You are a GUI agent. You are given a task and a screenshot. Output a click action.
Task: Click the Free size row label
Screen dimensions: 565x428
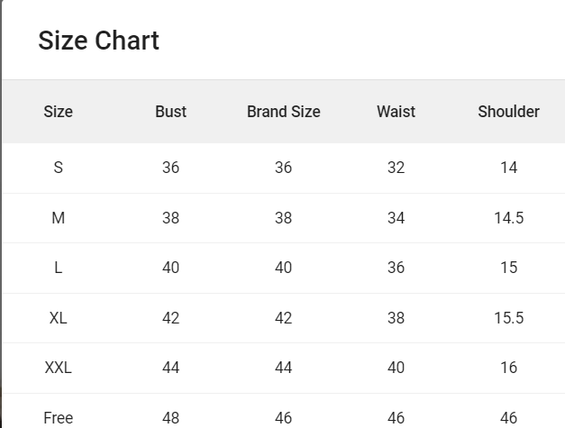pyautogui.click(x=58, y=417)
